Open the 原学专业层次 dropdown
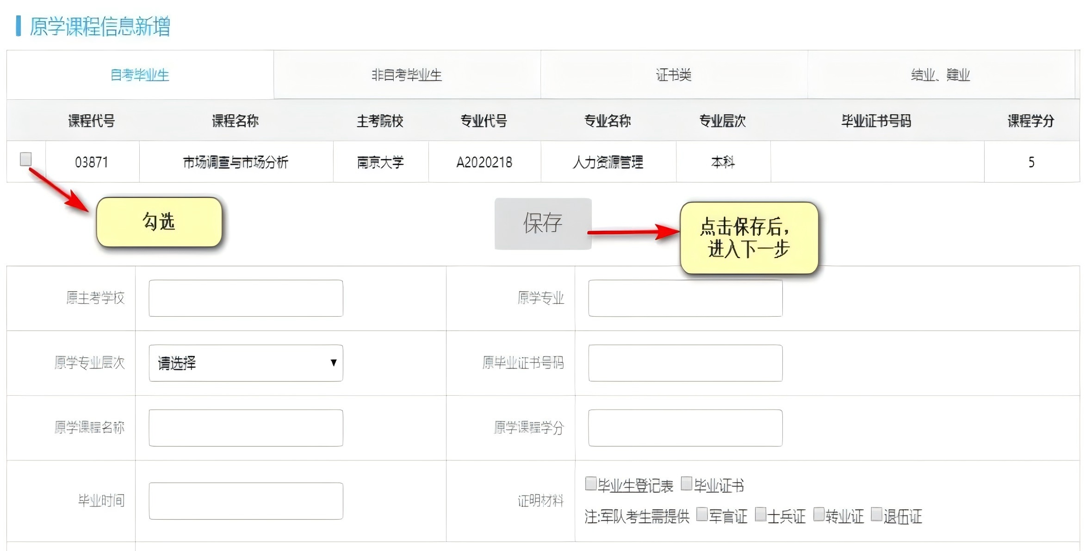 point(245,363)
